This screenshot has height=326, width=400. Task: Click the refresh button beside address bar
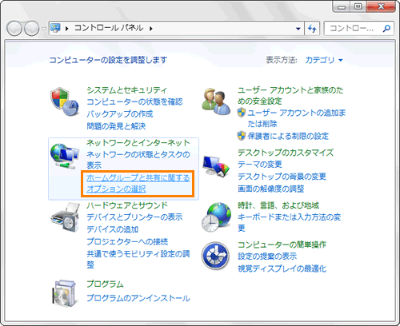(312, 28)
